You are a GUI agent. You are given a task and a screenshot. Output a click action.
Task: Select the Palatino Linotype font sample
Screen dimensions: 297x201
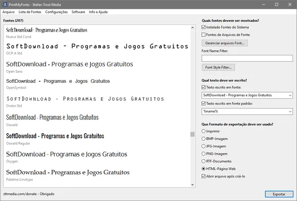click(68, 172)
